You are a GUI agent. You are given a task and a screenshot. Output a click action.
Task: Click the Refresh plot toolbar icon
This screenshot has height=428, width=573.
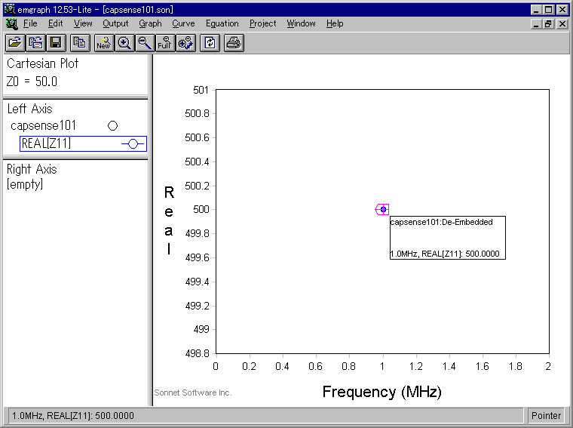pyautogui.click(x=210, y=43)
